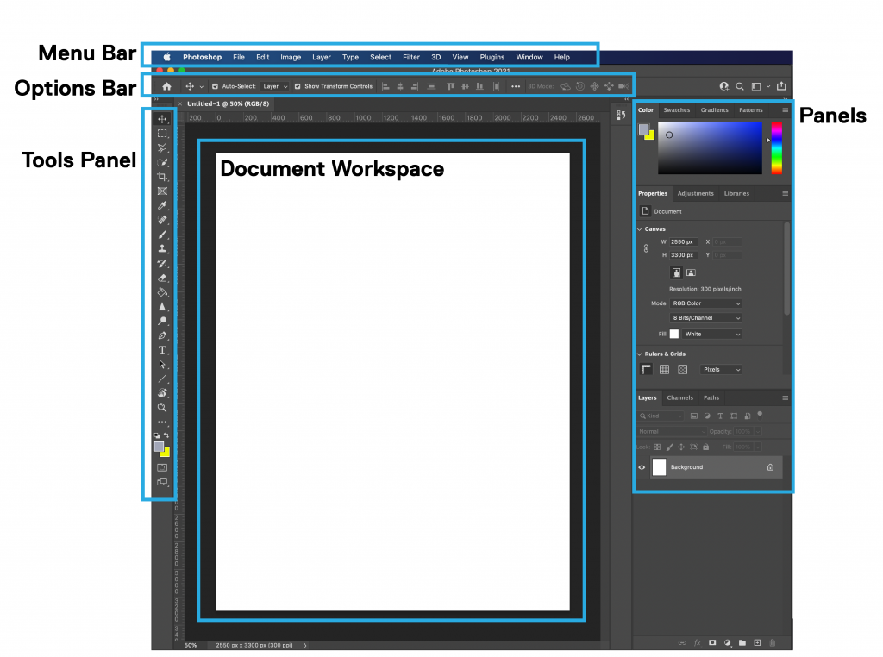This screenshot has height=657, width=883.
Task: Click the rainbow hue slider strip
Action: [777, 148]
